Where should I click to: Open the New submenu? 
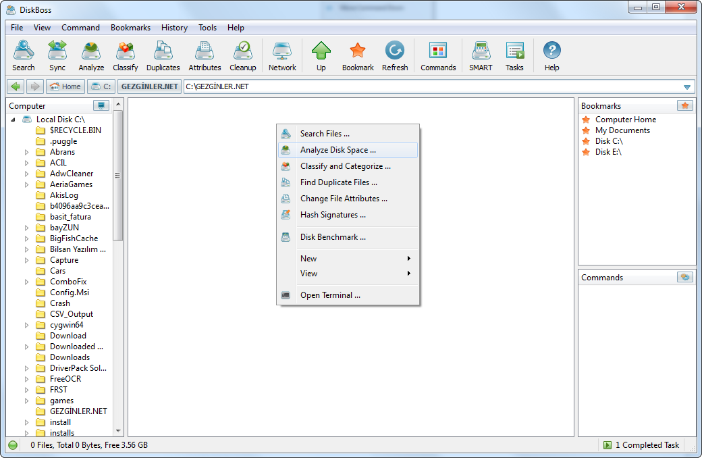click(x=348, y=259)
